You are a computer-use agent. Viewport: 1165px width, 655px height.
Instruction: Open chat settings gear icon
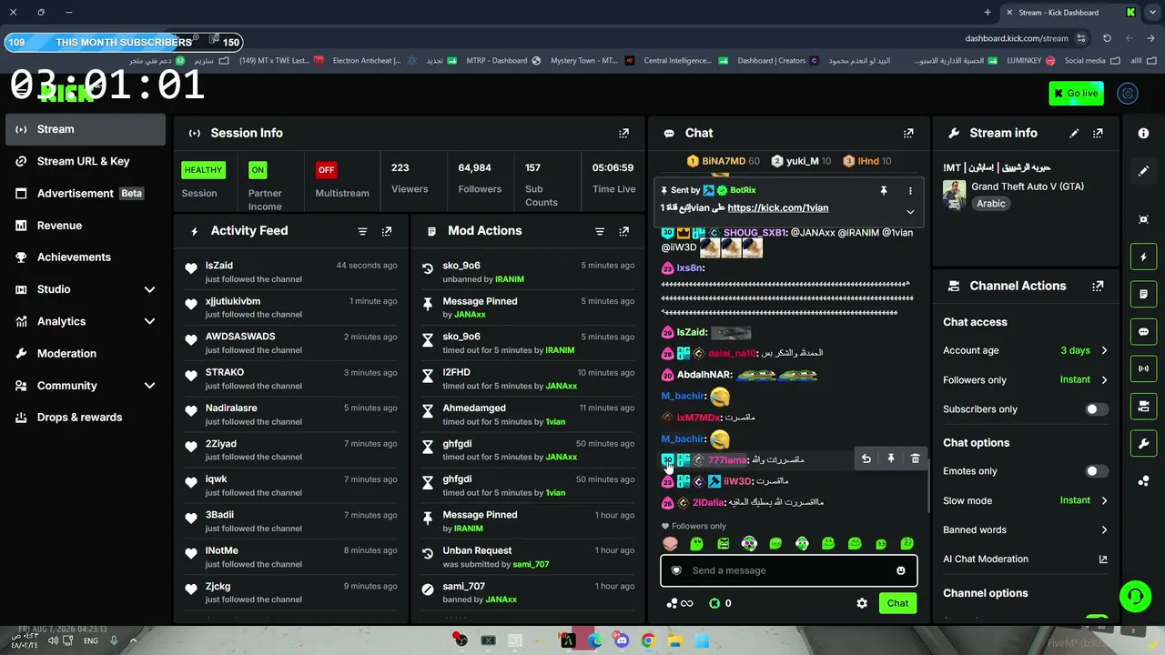pos(862,603)
